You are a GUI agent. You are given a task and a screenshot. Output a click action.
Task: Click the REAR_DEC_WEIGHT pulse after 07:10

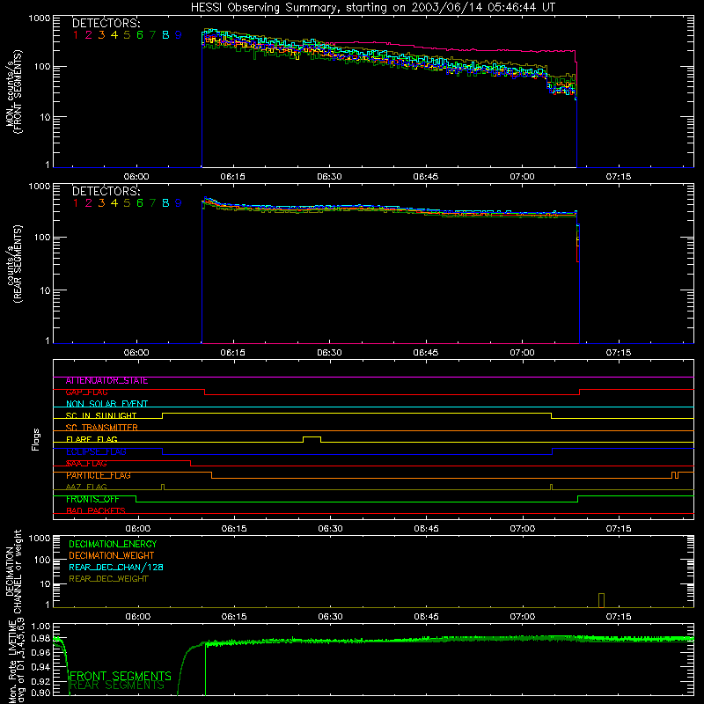601,600
